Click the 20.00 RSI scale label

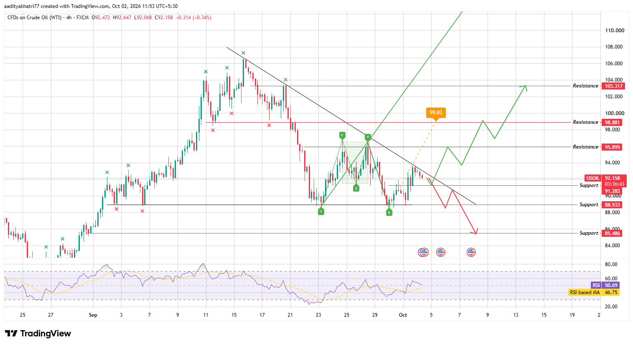coord(611,307)
